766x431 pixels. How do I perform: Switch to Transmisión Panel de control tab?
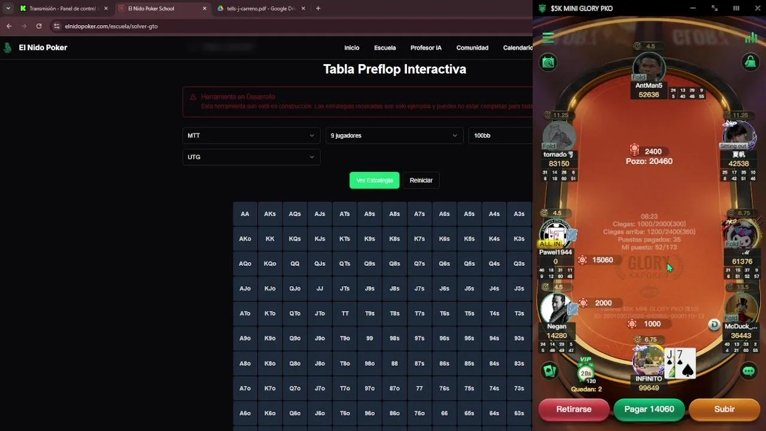pos(63,8)
